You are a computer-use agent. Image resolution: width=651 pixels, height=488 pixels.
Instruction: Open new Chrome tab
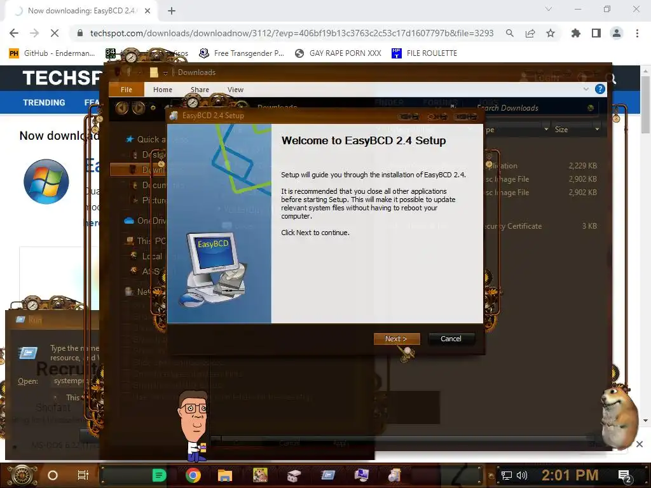click(x=172, y=11)
